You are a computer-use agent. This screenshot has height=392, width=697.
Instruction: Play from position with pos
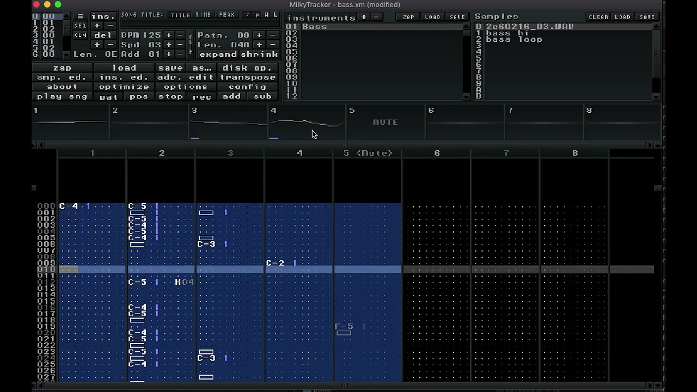click(139, 96)
